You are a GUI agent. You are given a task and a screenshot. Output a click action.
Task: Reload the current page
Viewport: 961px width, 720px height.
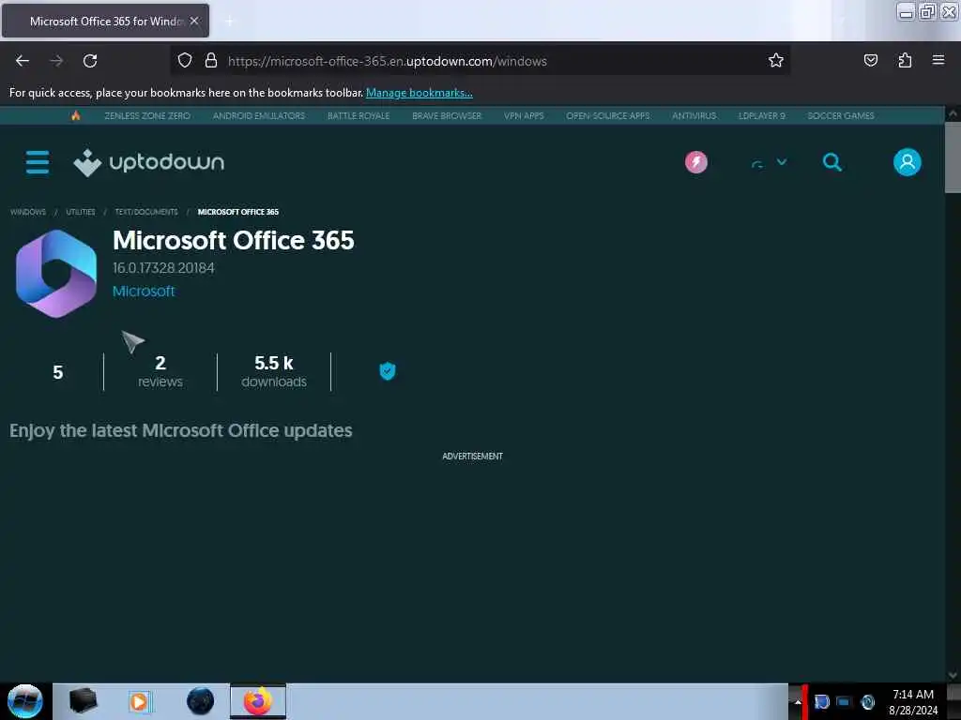[x=90, y=61]
